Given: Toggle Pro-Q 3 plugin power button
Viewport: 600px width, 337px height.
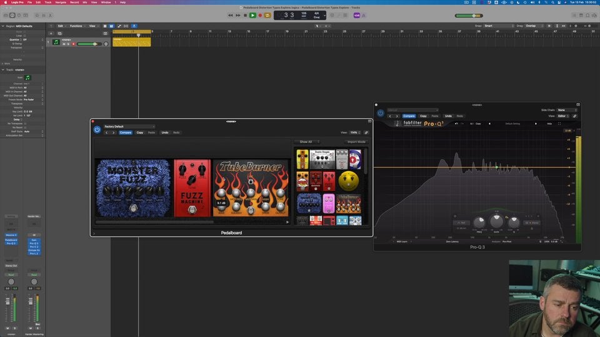Looking at the screenshot, I should [380, 113].
